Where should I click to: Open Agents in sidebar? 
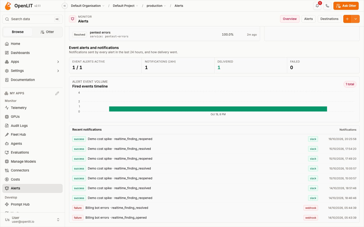click(32, 144)
